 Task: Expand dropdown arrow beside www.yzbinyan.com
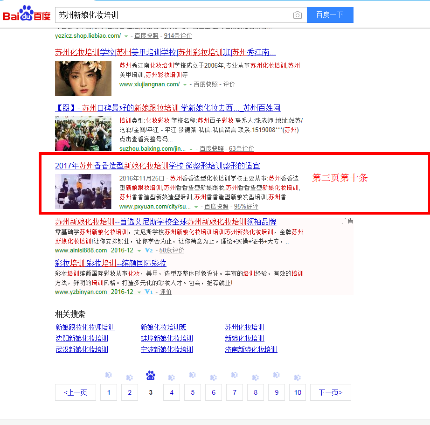(139, 292)
